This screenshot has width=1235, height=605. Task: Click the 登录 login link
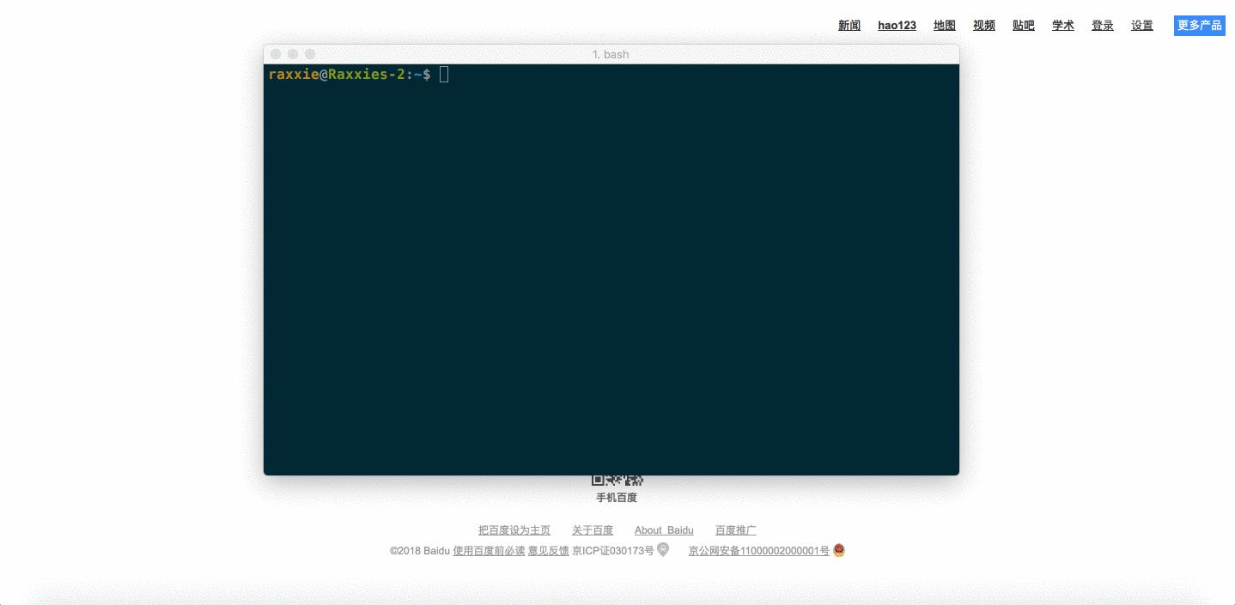click(x=1102, y=25)
